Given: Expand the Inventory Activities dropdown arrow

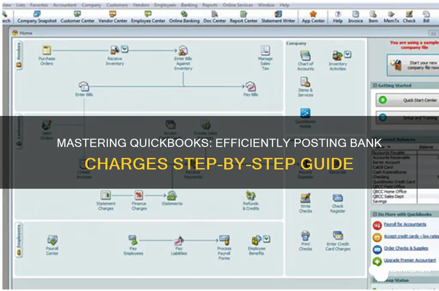Looking at the screenshot, I should 348,54.
